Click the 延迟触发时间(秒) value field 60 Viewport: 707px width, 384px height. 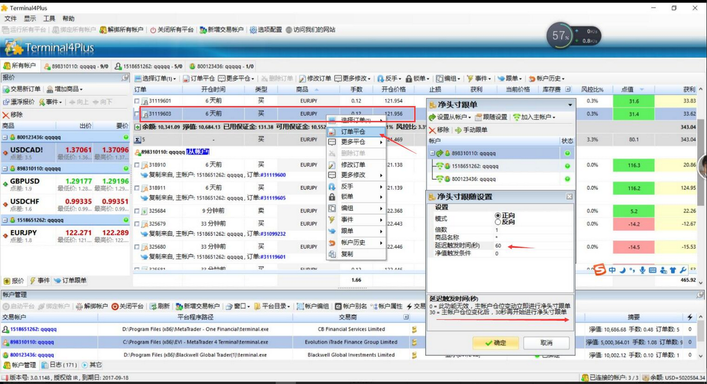pyautogui.click(x=533, y=246)
